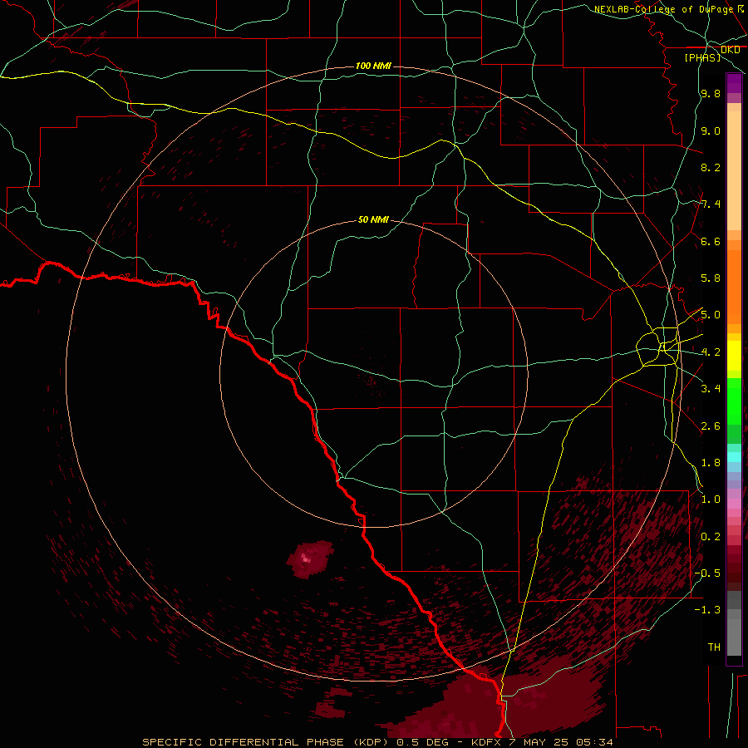The width and height of the screenshot is (748, 748).
Task: Click the pink-cored isolated radar echo
Action: [x=310, y=559]
